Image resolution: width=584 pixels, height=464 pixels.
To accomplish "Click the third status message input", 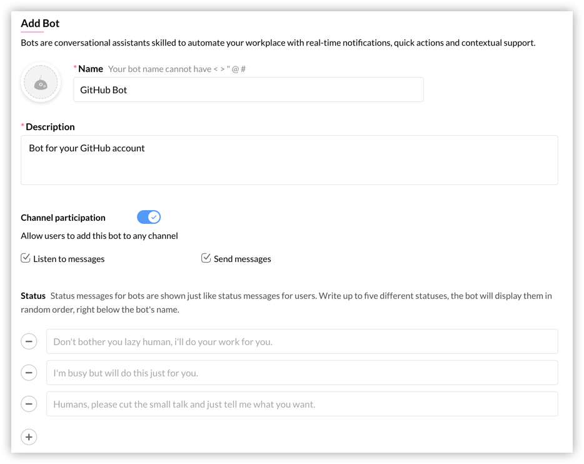I will point(302,404).
